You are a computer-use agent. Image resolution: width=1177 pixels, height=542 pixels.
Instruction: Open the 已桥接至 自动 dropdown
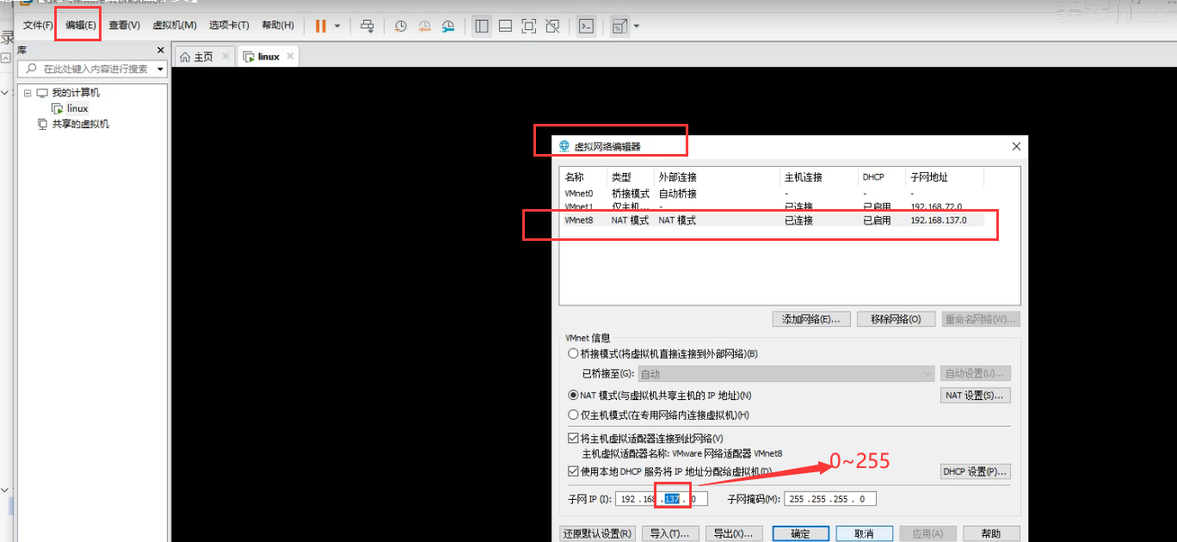pyautogui.click(x=786, y=373)
